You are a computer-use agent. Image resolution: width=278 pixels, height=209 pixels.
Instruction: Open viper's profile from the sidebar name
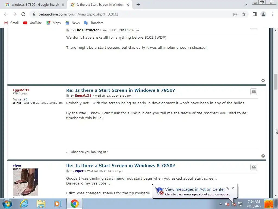click(x=17, y=165)
